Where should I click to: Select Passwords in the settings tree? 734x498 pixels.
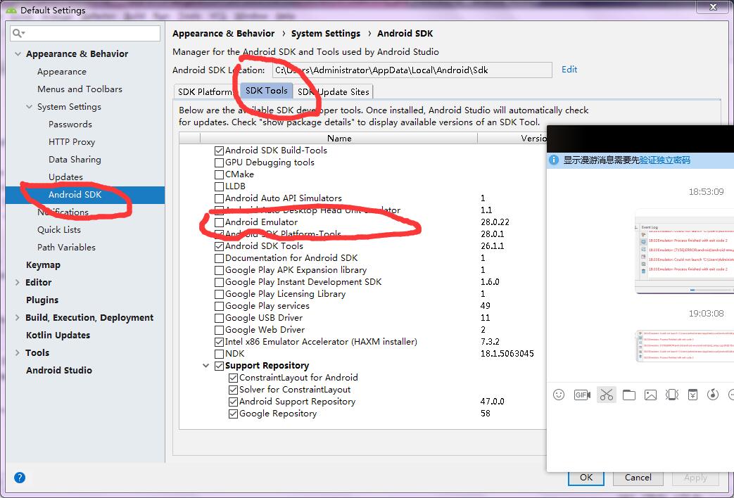pos(70,124)
